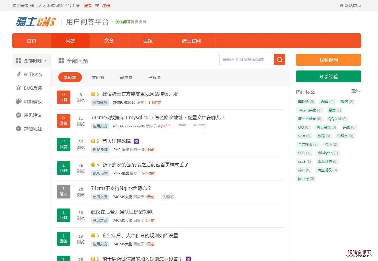Click the 伪静态 (3) hot tag
The height and width of the screenshot is (261, 378).
pos(345,136)
